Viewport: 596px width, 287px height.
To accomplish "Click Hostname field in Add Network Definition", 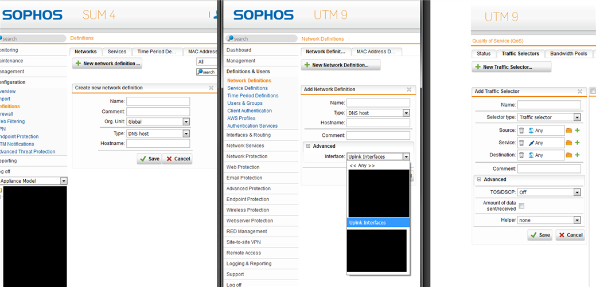I will [x=378, y=123].
